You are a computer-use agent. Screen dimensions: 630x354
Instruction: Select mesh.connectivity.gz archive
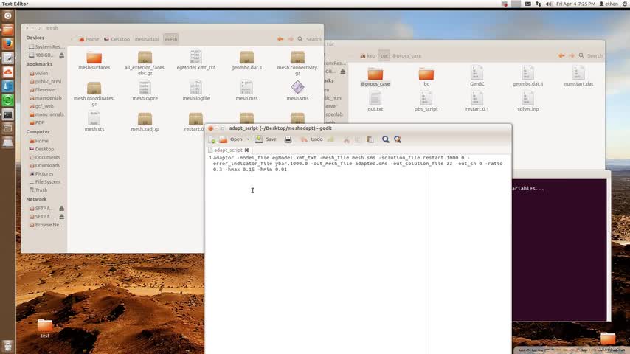point(297,63)
